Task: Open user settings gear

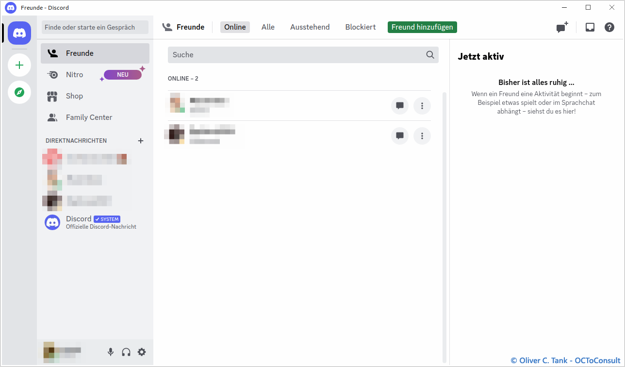Action: (x=142, y=352)
